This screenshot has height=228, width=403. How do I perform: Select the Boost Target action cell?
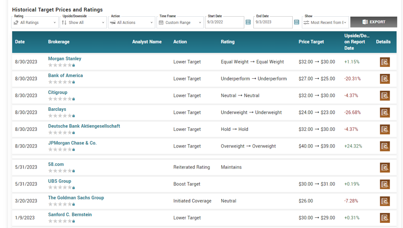tap(186, 184)
